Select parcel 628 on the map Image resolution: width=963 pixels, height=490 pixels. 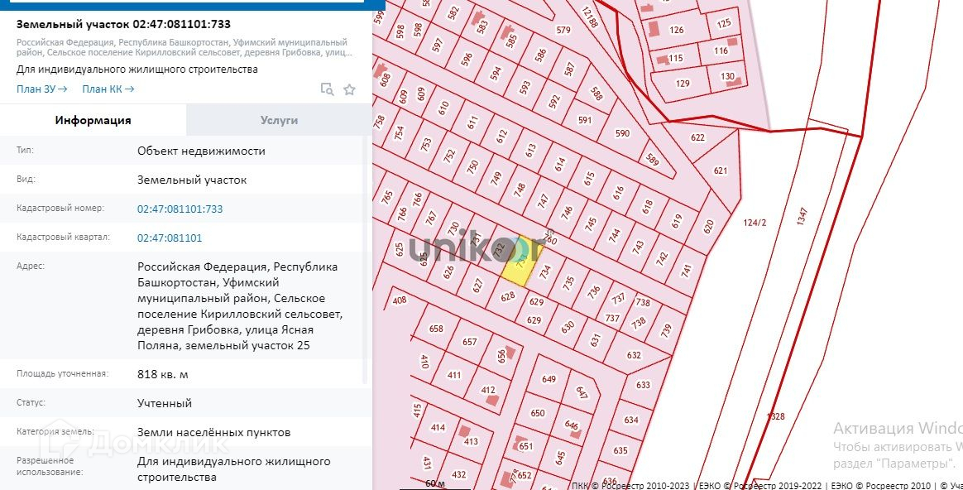click(x=507, y=297)
